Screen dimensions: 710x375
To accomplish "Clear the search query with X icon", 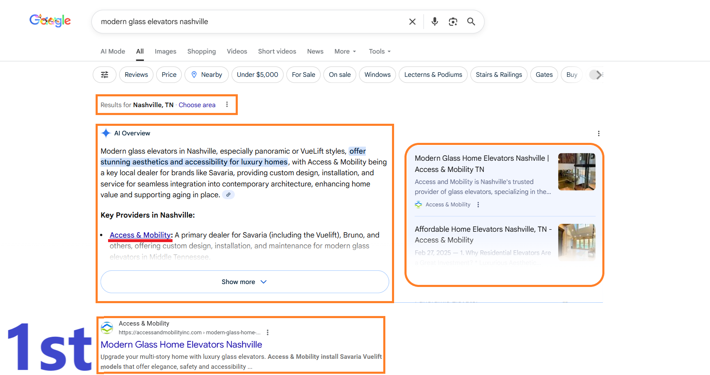I will 412,22.
